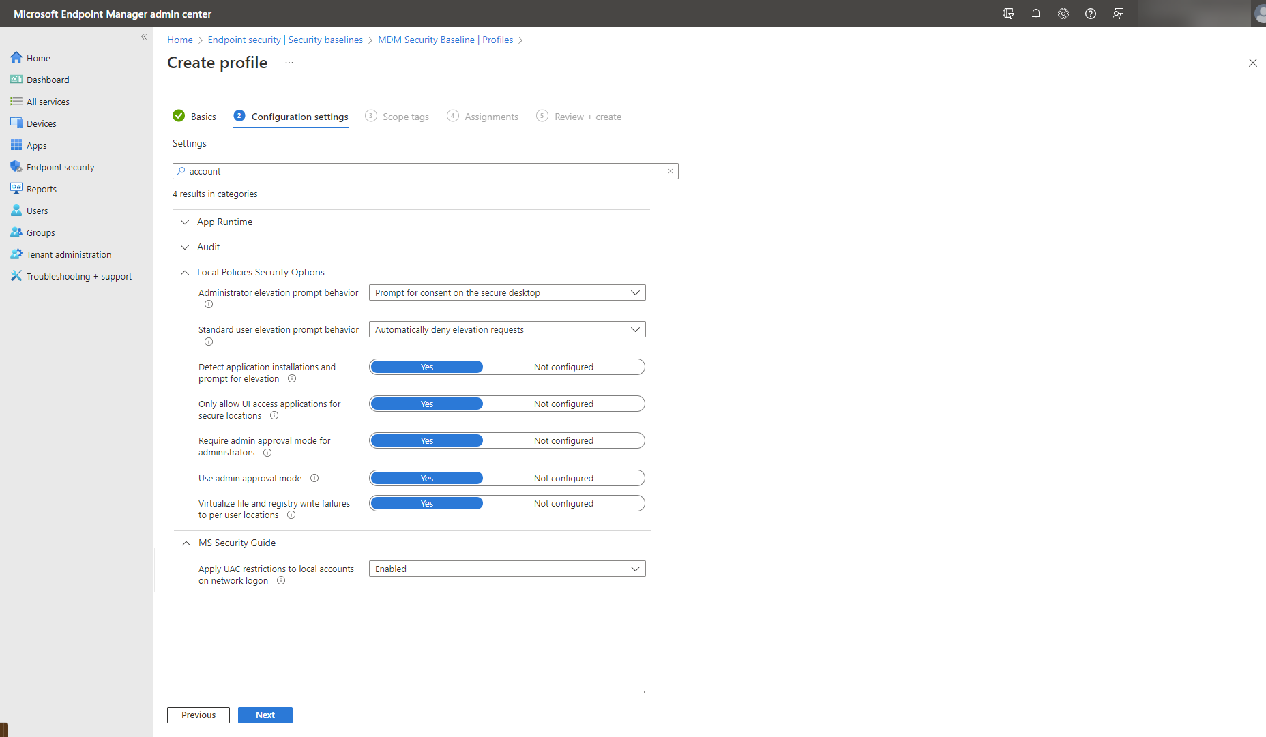The height and width of the screenshot is (737, 1266).
Task: Open Standard user elevation prompt behavior dropdown
Action: [507, 329]
